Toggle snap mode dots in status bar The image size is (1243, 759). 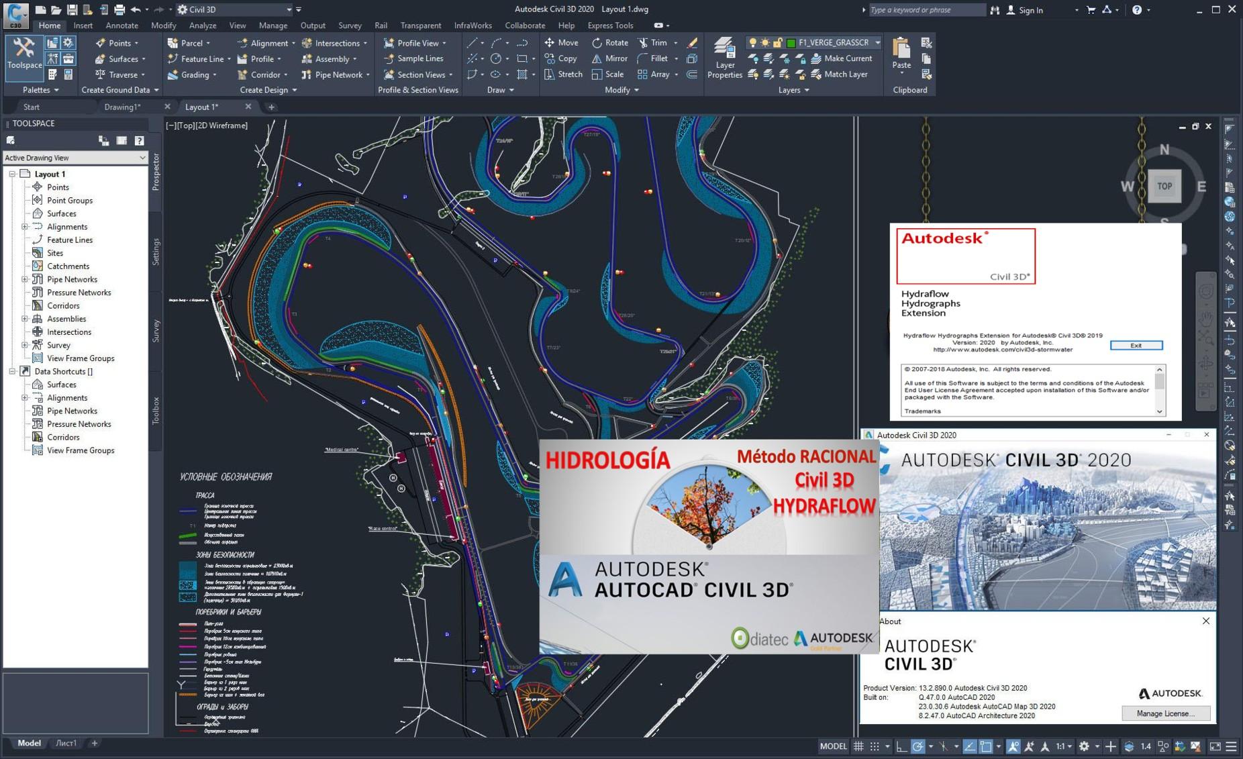(x=875, y=746)
